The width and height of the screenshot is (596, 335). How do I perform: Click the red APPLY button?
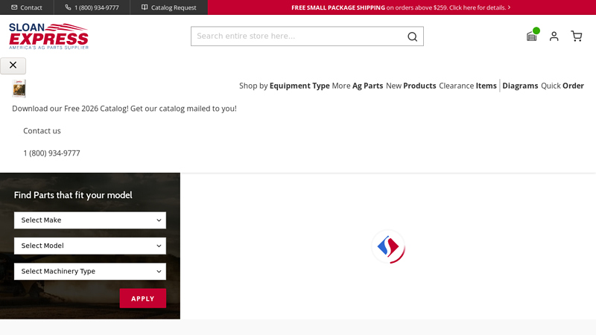tap(143, 299)
